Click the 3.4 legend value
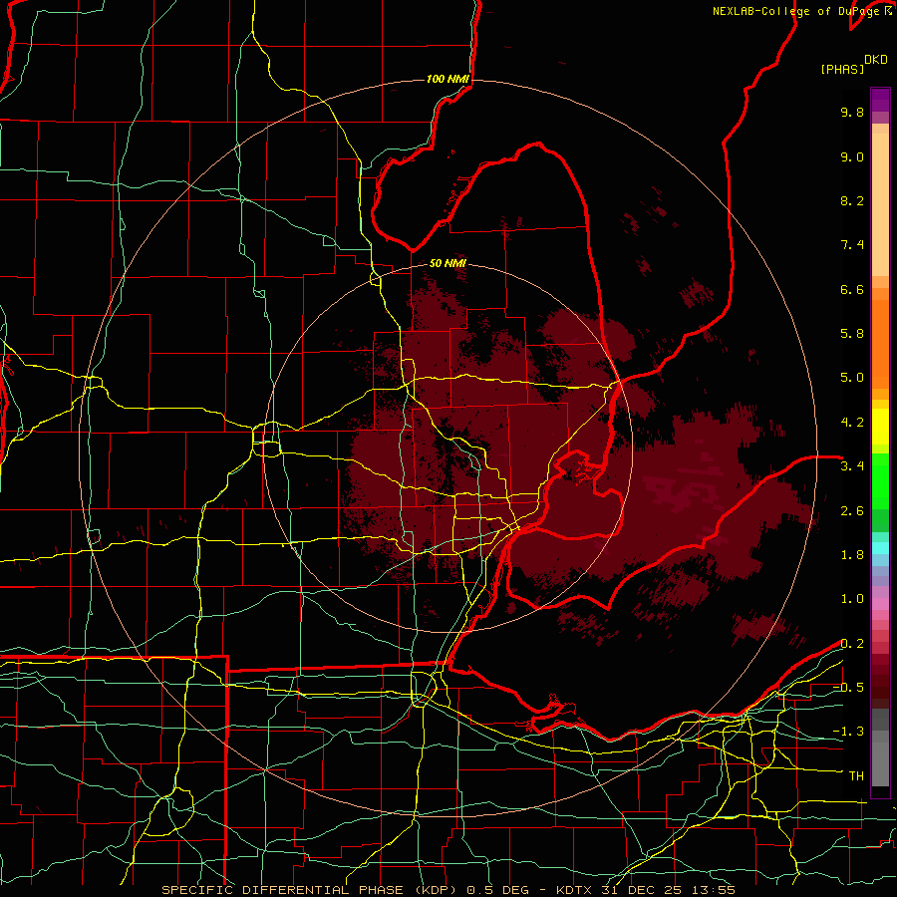897x897 pixels. pos(852,466)
